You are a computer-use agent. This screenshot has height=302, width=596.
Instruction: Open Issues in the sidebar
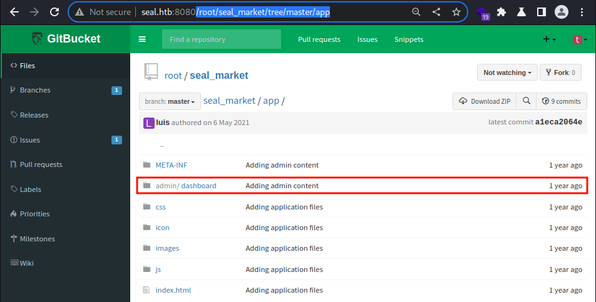click(65, 140)
